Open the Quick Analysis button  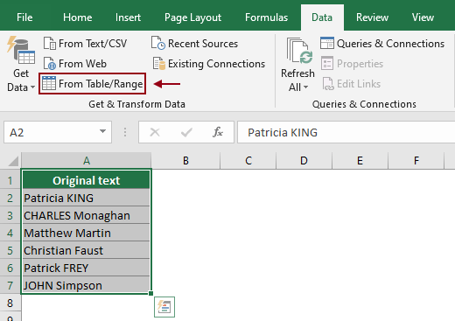pyautogui.click(x=164, y=307)
